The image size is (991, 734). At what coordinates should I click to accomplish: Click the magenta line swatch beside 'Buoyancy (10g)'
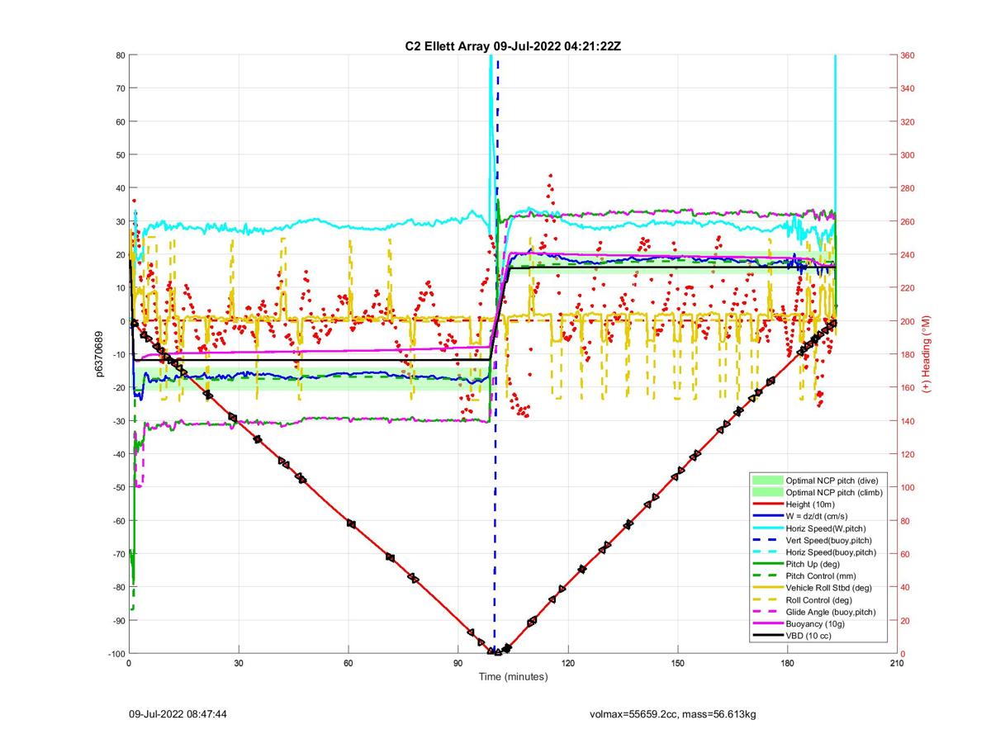coord(767,624)
